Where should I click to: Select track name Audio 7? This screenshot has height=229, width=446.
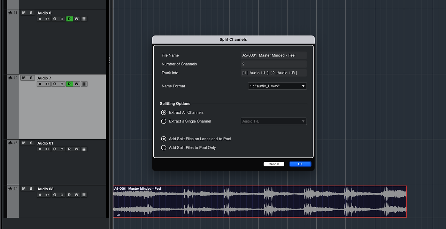[x=44, y=78]
